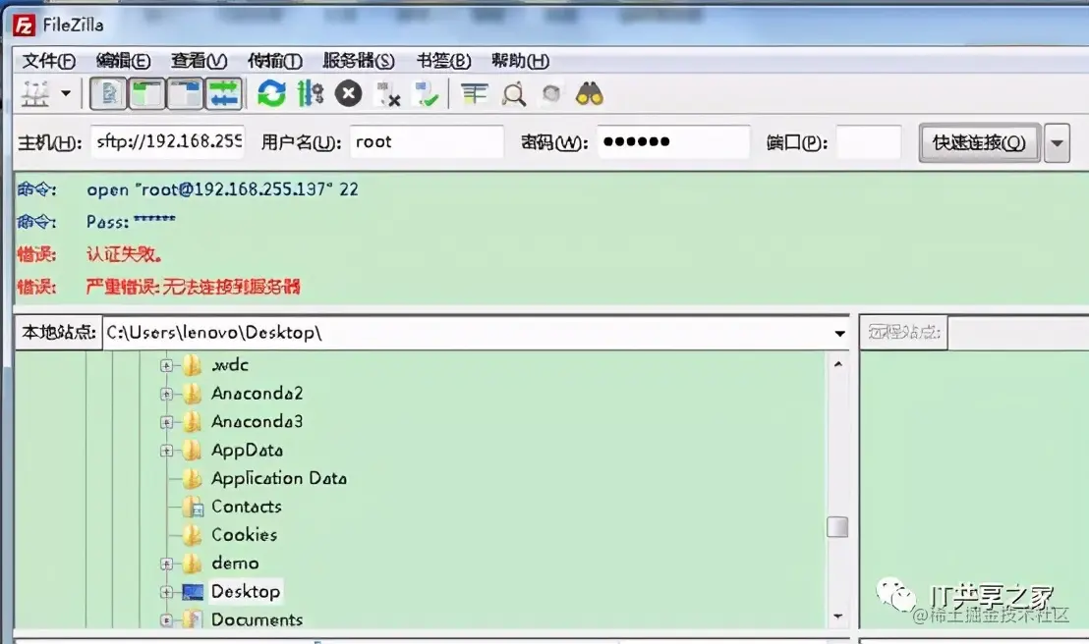Disconnect from the current server
Screen dimensions: 1089x644
click(x=387, y=93)
